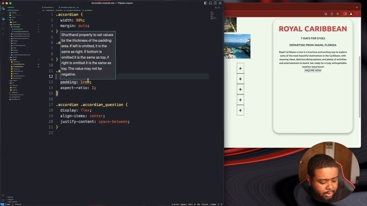Open the Explorer view in VS Code activity bar
This screenshot has width=367, height=206.
click(3, 9)
